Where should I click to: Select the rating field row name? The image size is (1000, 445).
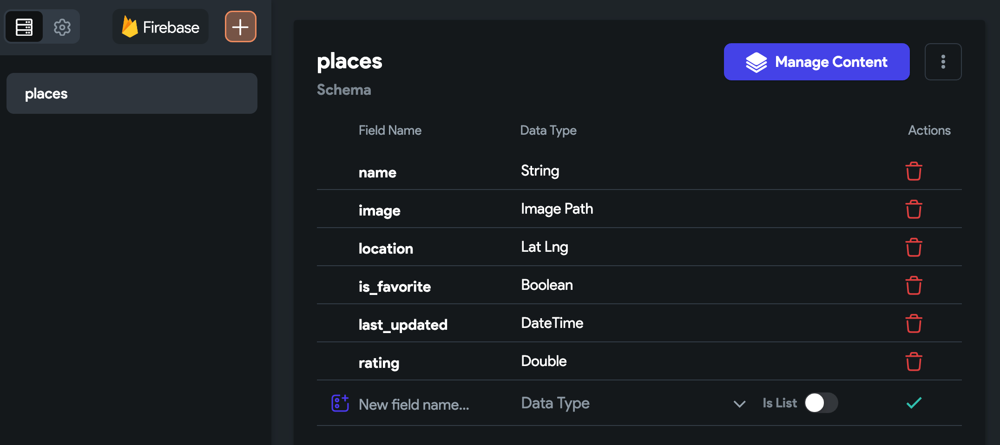pos(379,363)
